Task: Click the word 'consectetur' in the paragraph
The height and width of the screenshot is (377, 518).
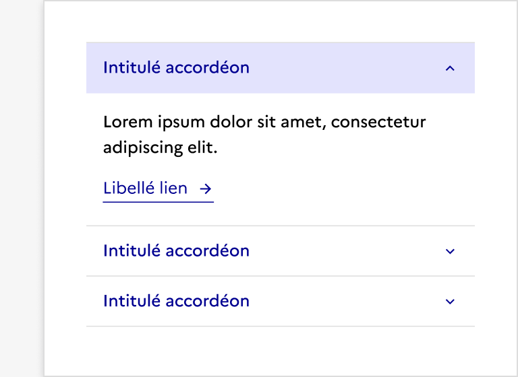Action: tap(378, 123)
